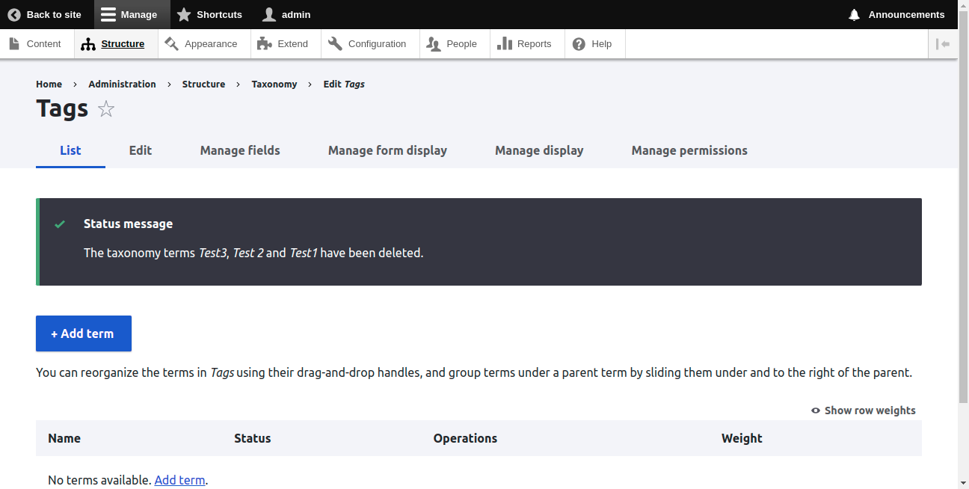Open the Manage form display tab
The height and width of the screenshot is (489, 969).
[x=387, y=150]
